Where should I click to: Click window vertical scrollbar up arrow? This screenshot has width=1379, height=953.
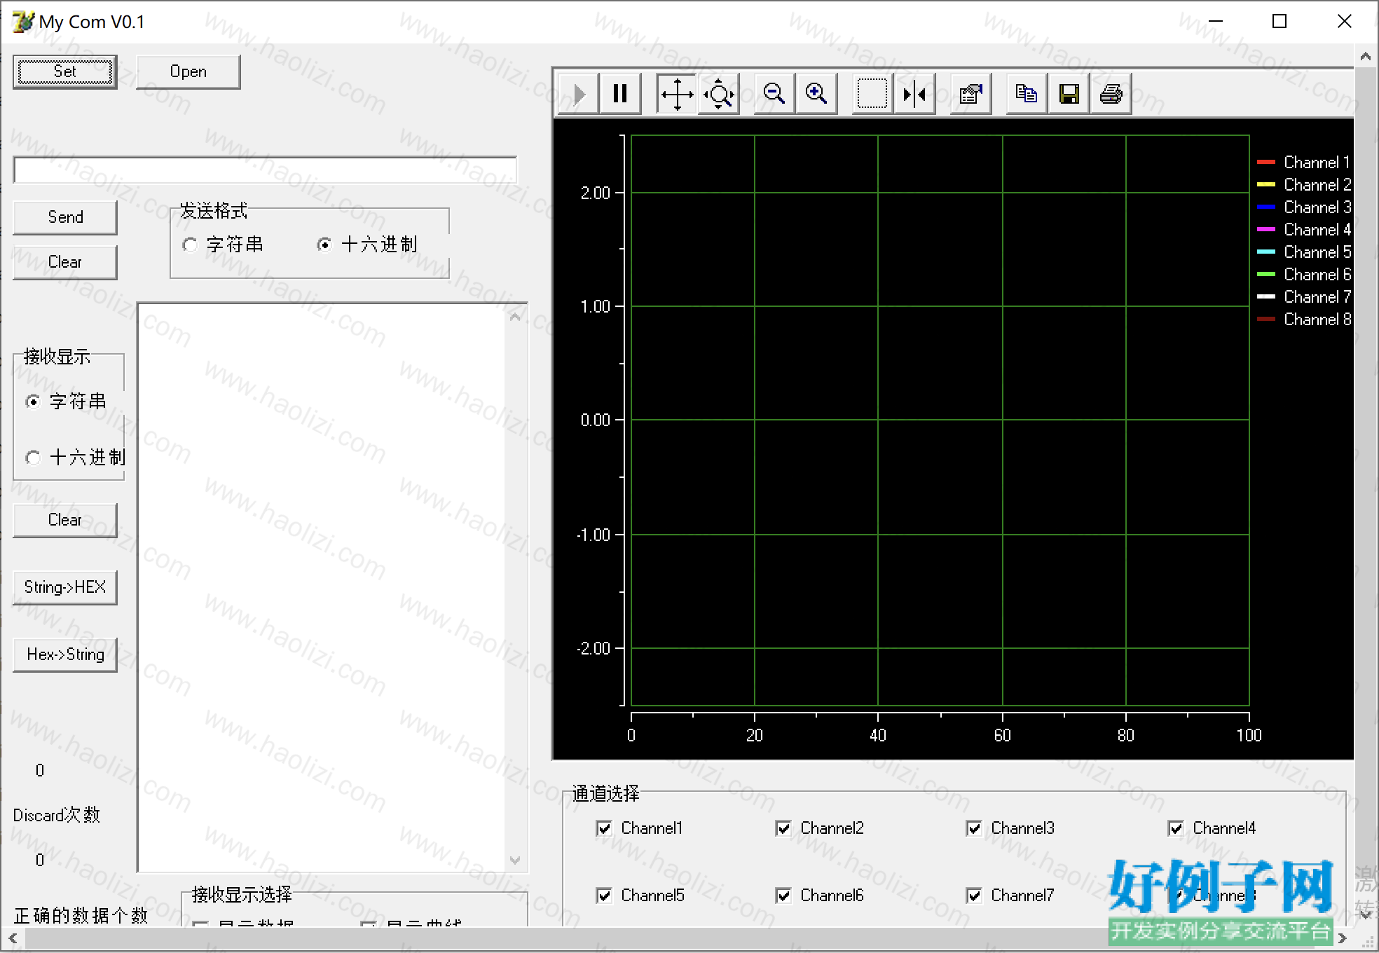pyautogui.click(x=1366, y=57)
